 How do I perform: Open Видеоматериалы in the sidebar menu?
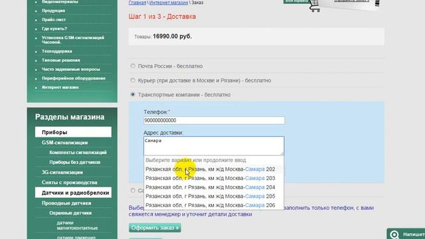click(60, 2)
